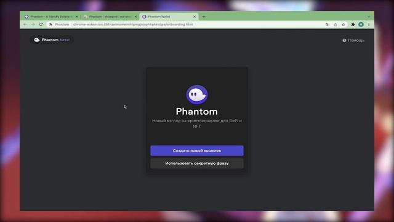Expand the tab search dropdown arrow
This screenshot has height=222, width=394.
pos(369,17)
